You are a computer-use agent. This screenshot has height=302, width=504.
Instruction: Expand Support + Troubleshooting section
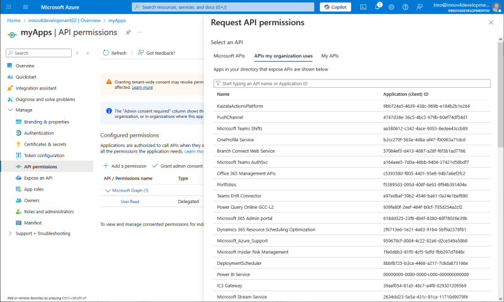(10, 233)
